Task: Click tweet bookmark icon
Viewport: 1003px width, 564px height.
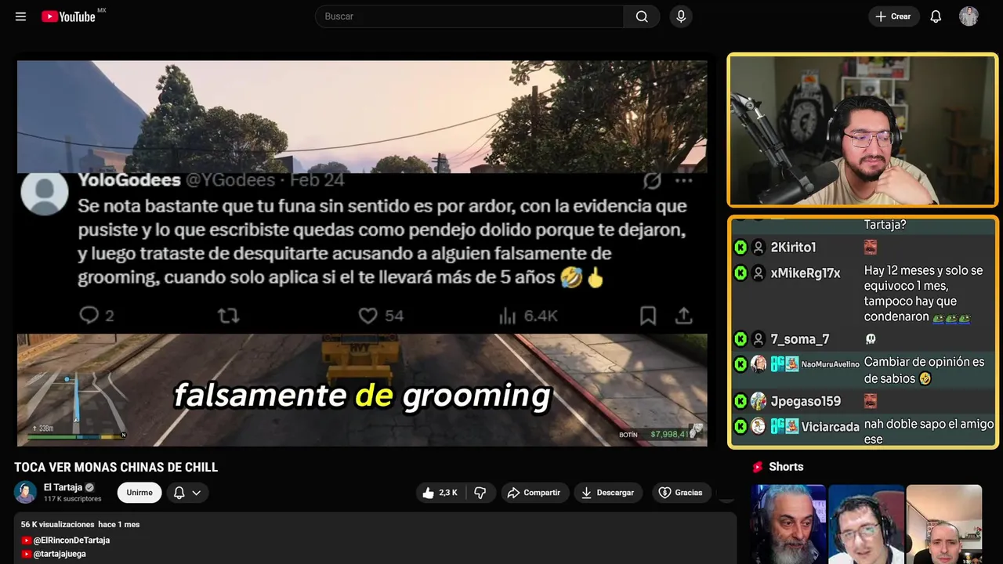Action: pyautogui.click(x=648, y=316)
